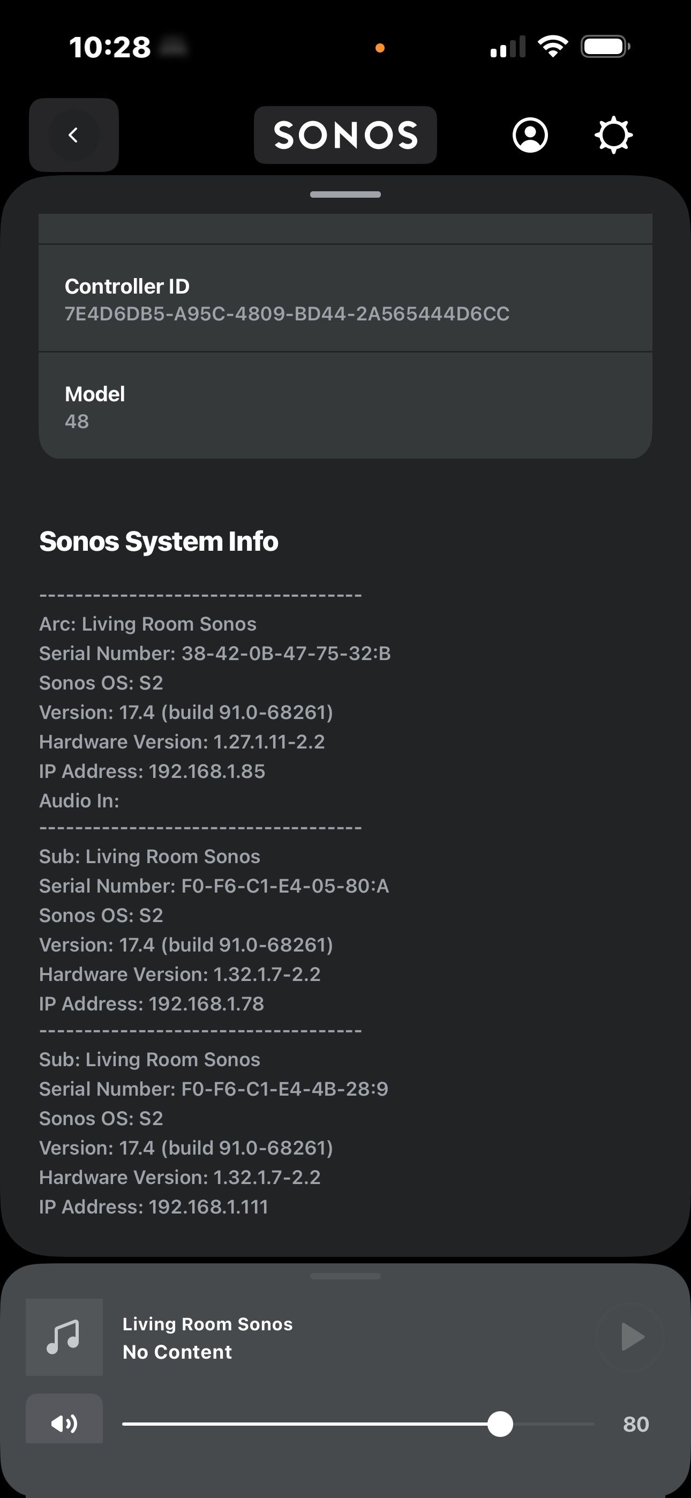Expand the now playing bar handle
Screen dimensions: 691x1498
[x=345, y=1276]
